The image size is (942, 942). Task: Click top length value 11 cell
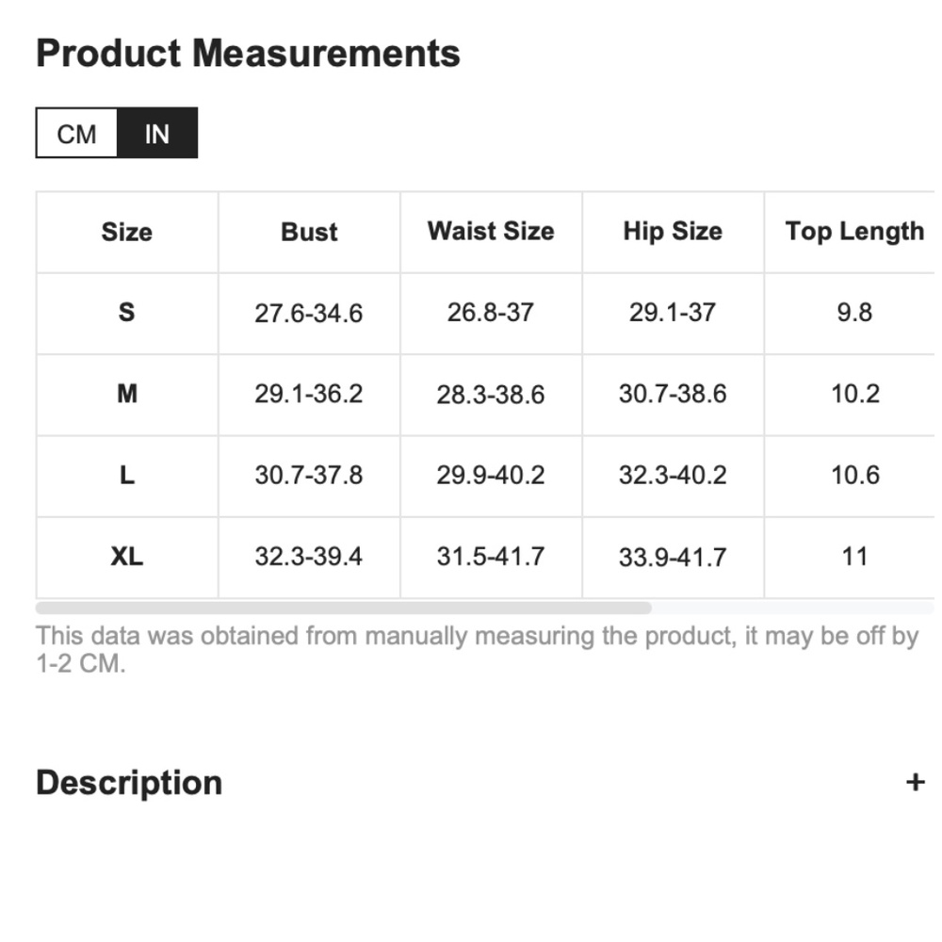854,557
